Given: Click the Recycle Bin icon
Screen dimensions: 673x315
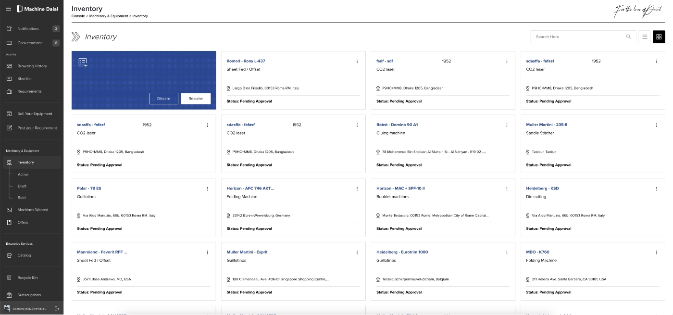Looking at the screenshot, I should pyautogui.click(x=9, y=278).
